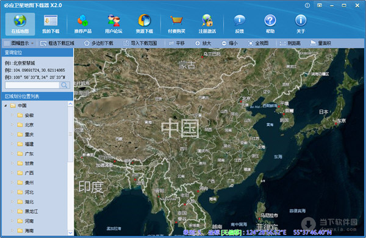Screen dimensions: 366x238
Task: Open 关于 about dialog
Action: [x=301, y=24]
